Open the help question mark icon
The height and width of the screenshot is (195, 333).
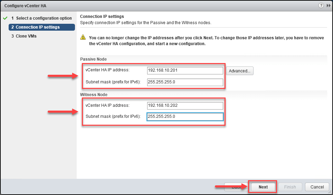(321, 6)
